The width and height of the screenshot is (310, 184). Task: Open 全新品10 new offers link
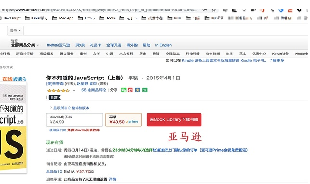[x=54, y=171]
